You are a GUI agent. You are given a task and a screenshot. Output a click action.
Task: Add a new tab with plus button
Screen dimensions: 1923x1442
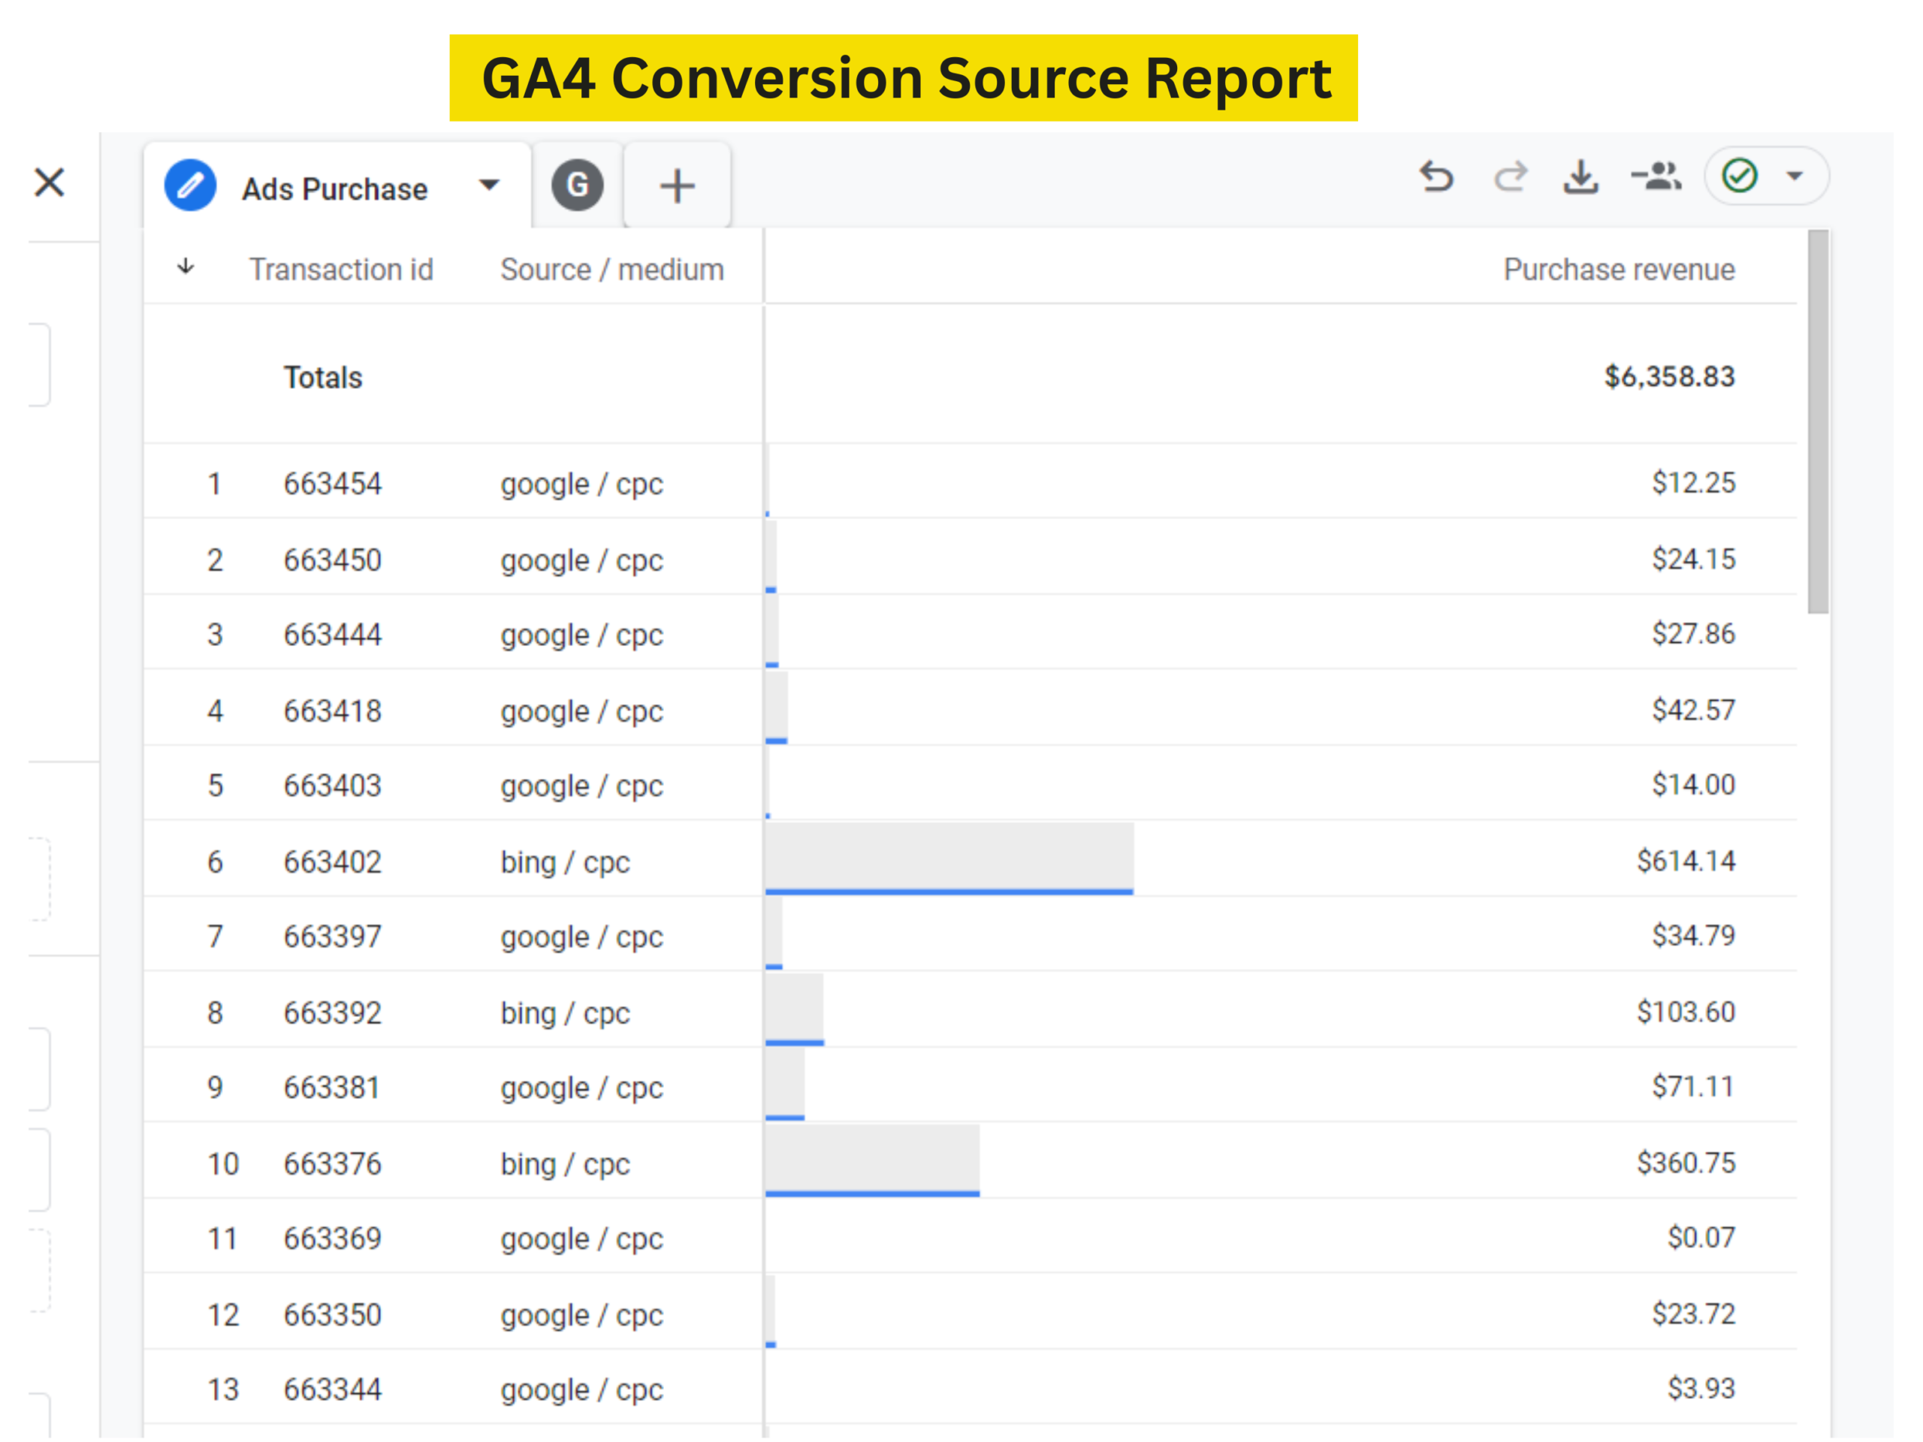coord(678,186)
